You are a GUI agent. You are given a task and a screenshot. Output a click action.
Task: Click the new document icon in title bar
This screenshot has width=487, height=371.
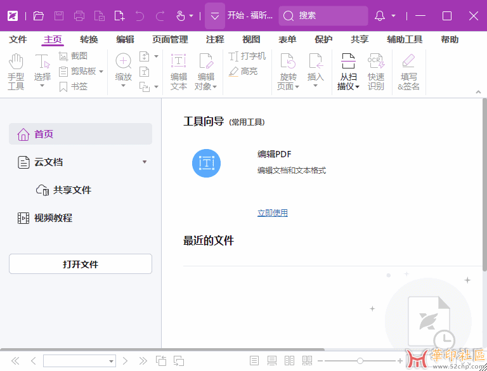[x=119, y=16]
